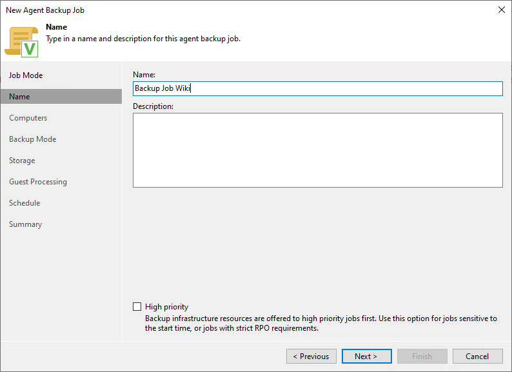Open the Guest Processing step
The width and height of the screenshot is (512, 372).
click(37, 182)
